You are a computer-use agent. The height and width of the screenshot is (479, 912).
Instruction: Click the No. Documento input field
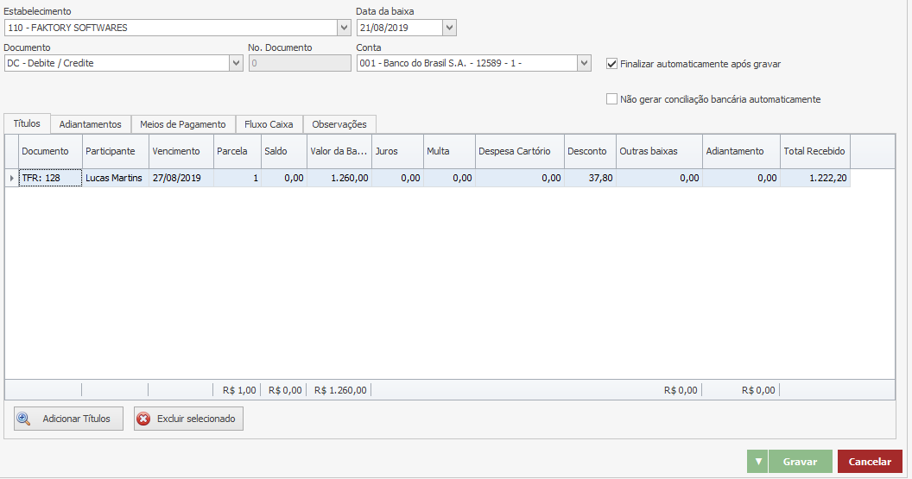(x=300, y=63)
